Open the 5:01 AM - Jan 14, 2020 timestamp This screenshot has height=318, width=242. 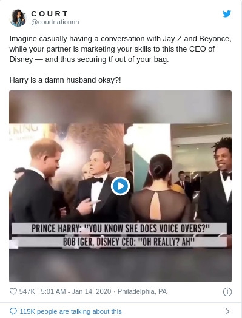76,291
